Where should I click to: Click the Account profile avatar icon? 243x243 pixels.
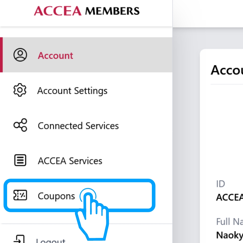(x=20, y=55)
